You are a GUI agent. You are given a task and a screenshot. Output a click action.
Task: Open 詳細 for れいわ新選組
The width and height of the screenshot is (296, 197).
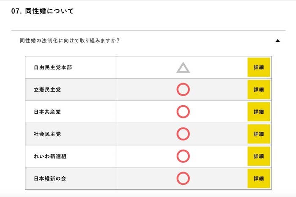pos(259,156)
